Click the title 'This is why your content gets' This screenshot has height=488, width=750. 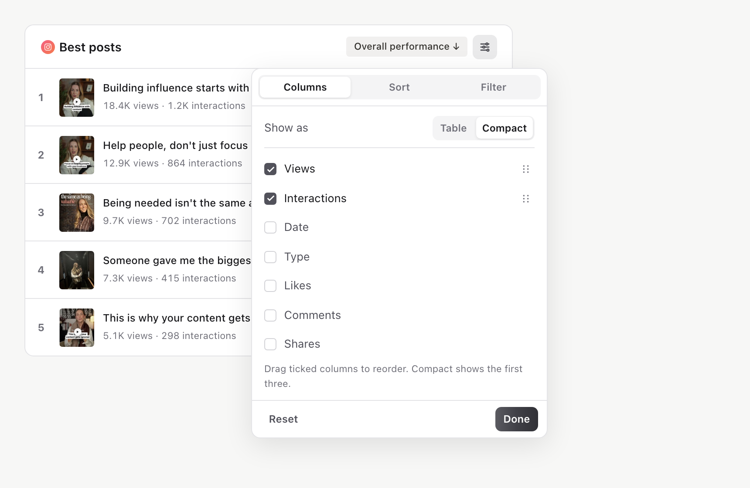click(x=177, y=318)
